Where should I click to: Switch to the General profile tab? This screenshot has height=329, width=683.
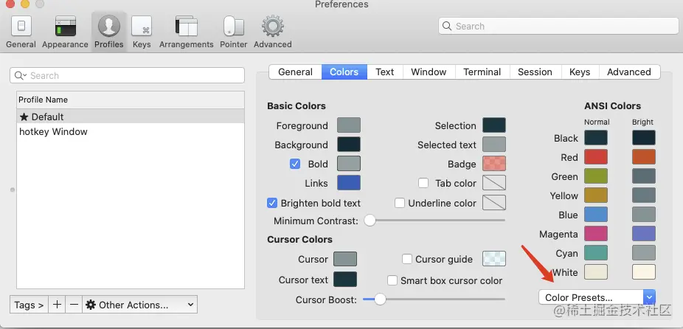click(x=295, y=72)
